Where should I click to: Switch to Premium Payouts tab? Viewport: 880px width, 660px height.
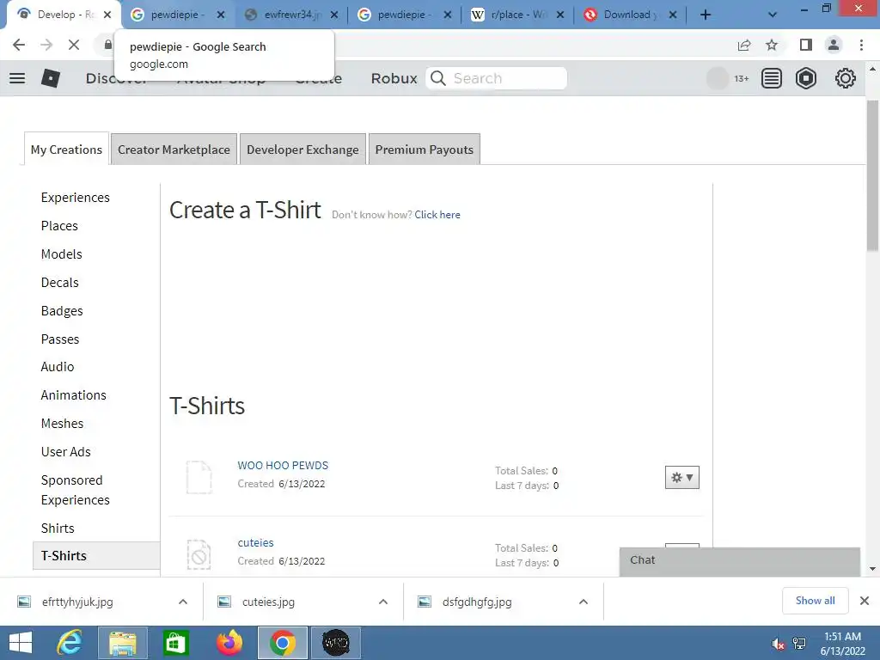point(425,150)
